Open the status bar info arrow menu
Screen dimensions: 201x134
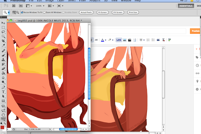[50, 129]
